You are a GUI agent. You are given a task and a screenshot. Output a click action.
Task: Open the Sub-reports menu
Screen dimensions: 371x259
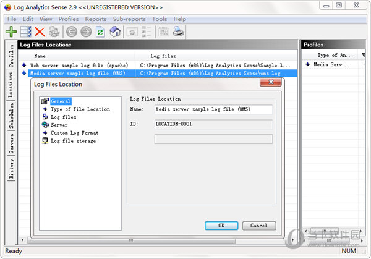[129, 19]
